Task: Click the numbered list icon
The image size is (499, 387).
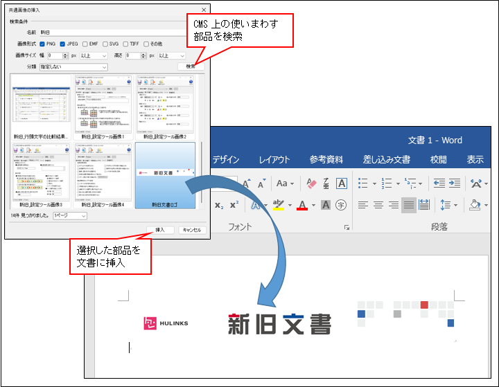Action: click(387, 183)
